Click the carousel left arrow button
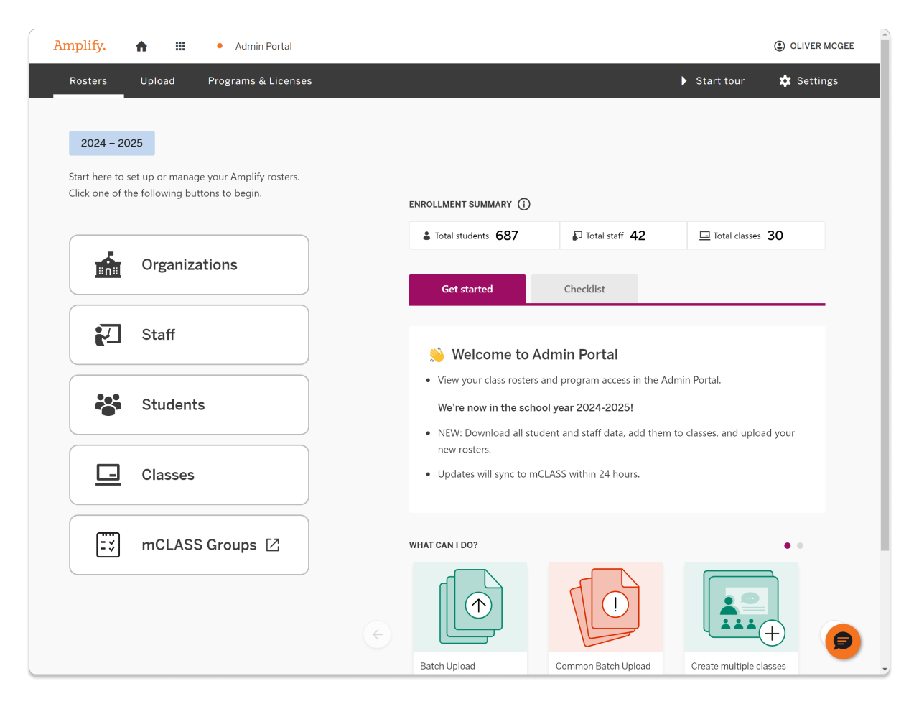This screenshot has width=919, height=704. pyautogui.click(x=378, y=634)
